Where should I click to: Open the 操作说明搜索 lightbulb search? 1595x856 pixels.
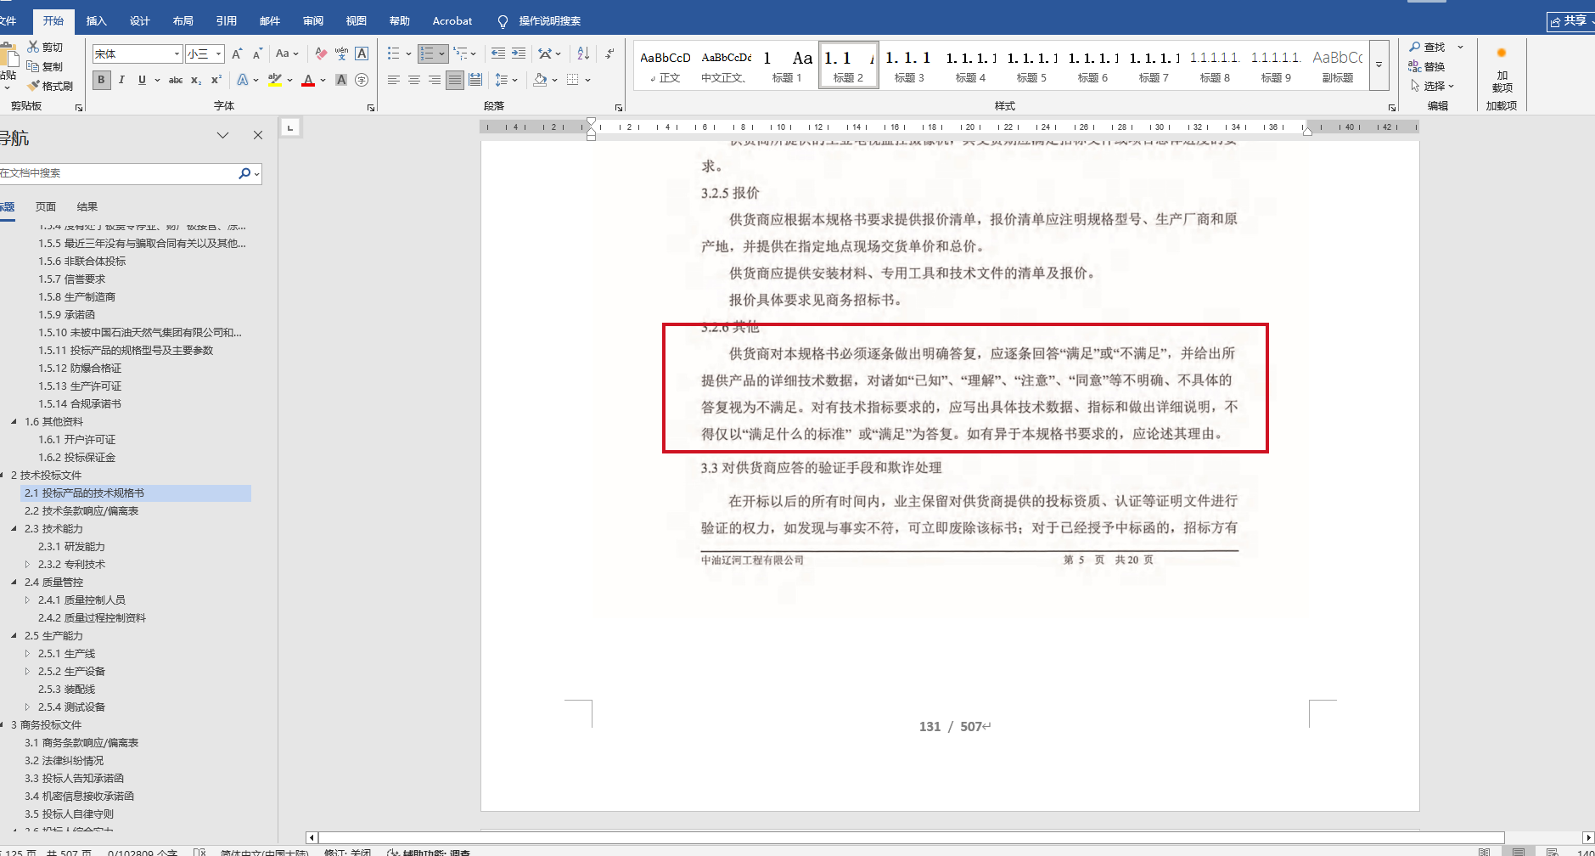(x=540, y=21)
